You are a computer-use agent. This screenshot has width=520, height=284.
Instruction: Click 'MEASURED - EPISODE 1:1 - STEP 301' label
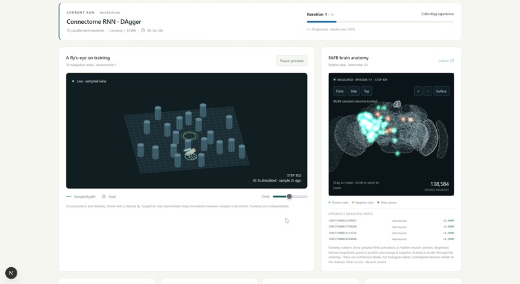360,80
